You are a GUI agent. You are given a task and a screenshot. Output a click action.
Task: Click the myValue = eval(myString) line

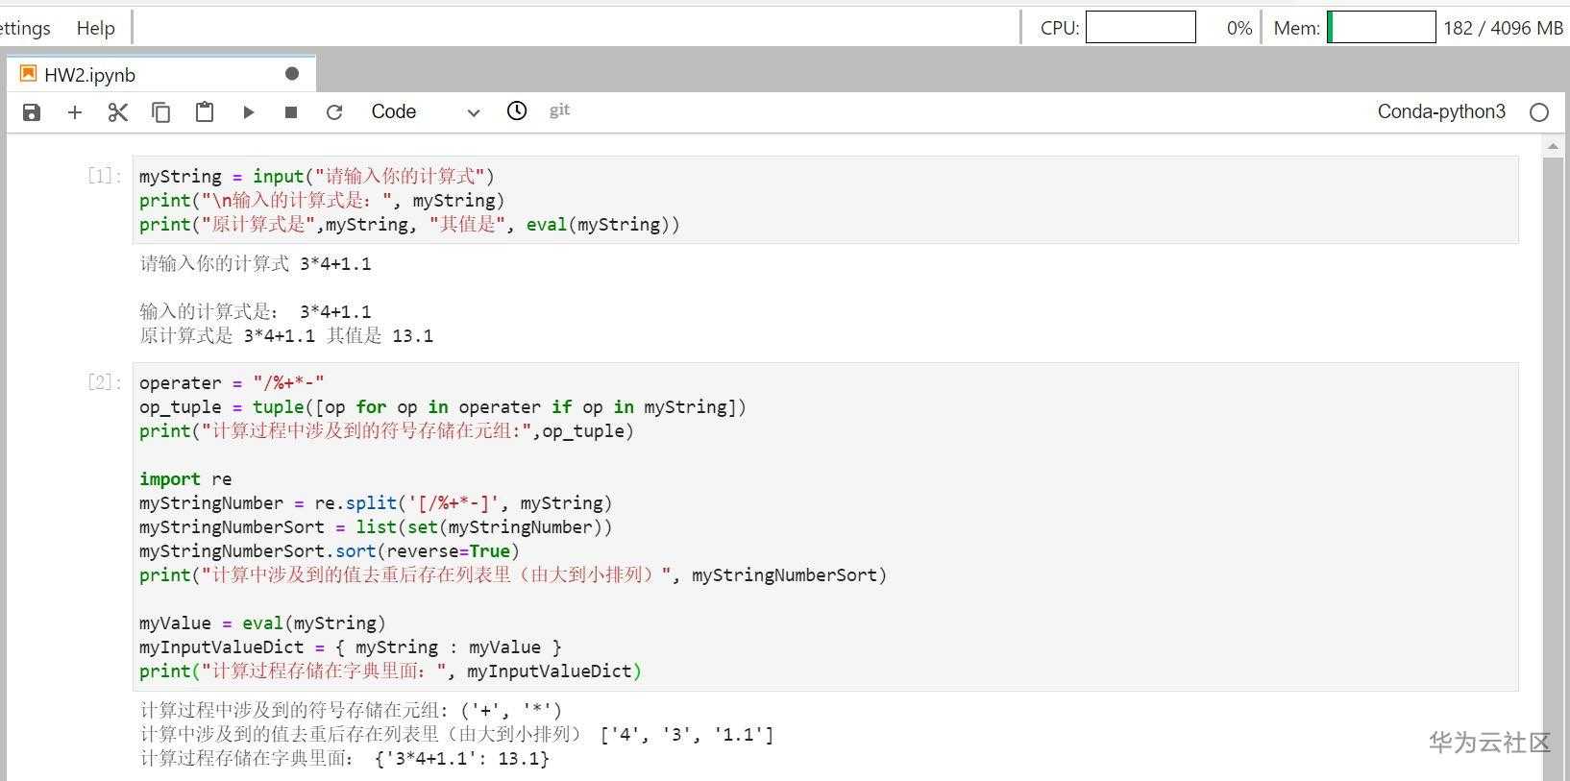click(262, 622)
